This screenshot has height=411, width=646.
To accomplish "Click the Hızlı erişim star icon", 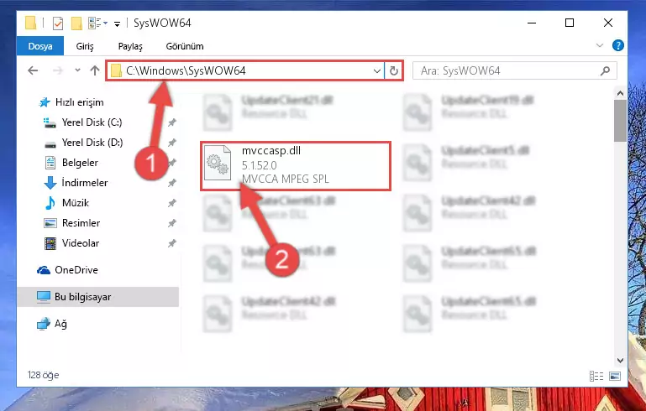I will tap(44, 102).
